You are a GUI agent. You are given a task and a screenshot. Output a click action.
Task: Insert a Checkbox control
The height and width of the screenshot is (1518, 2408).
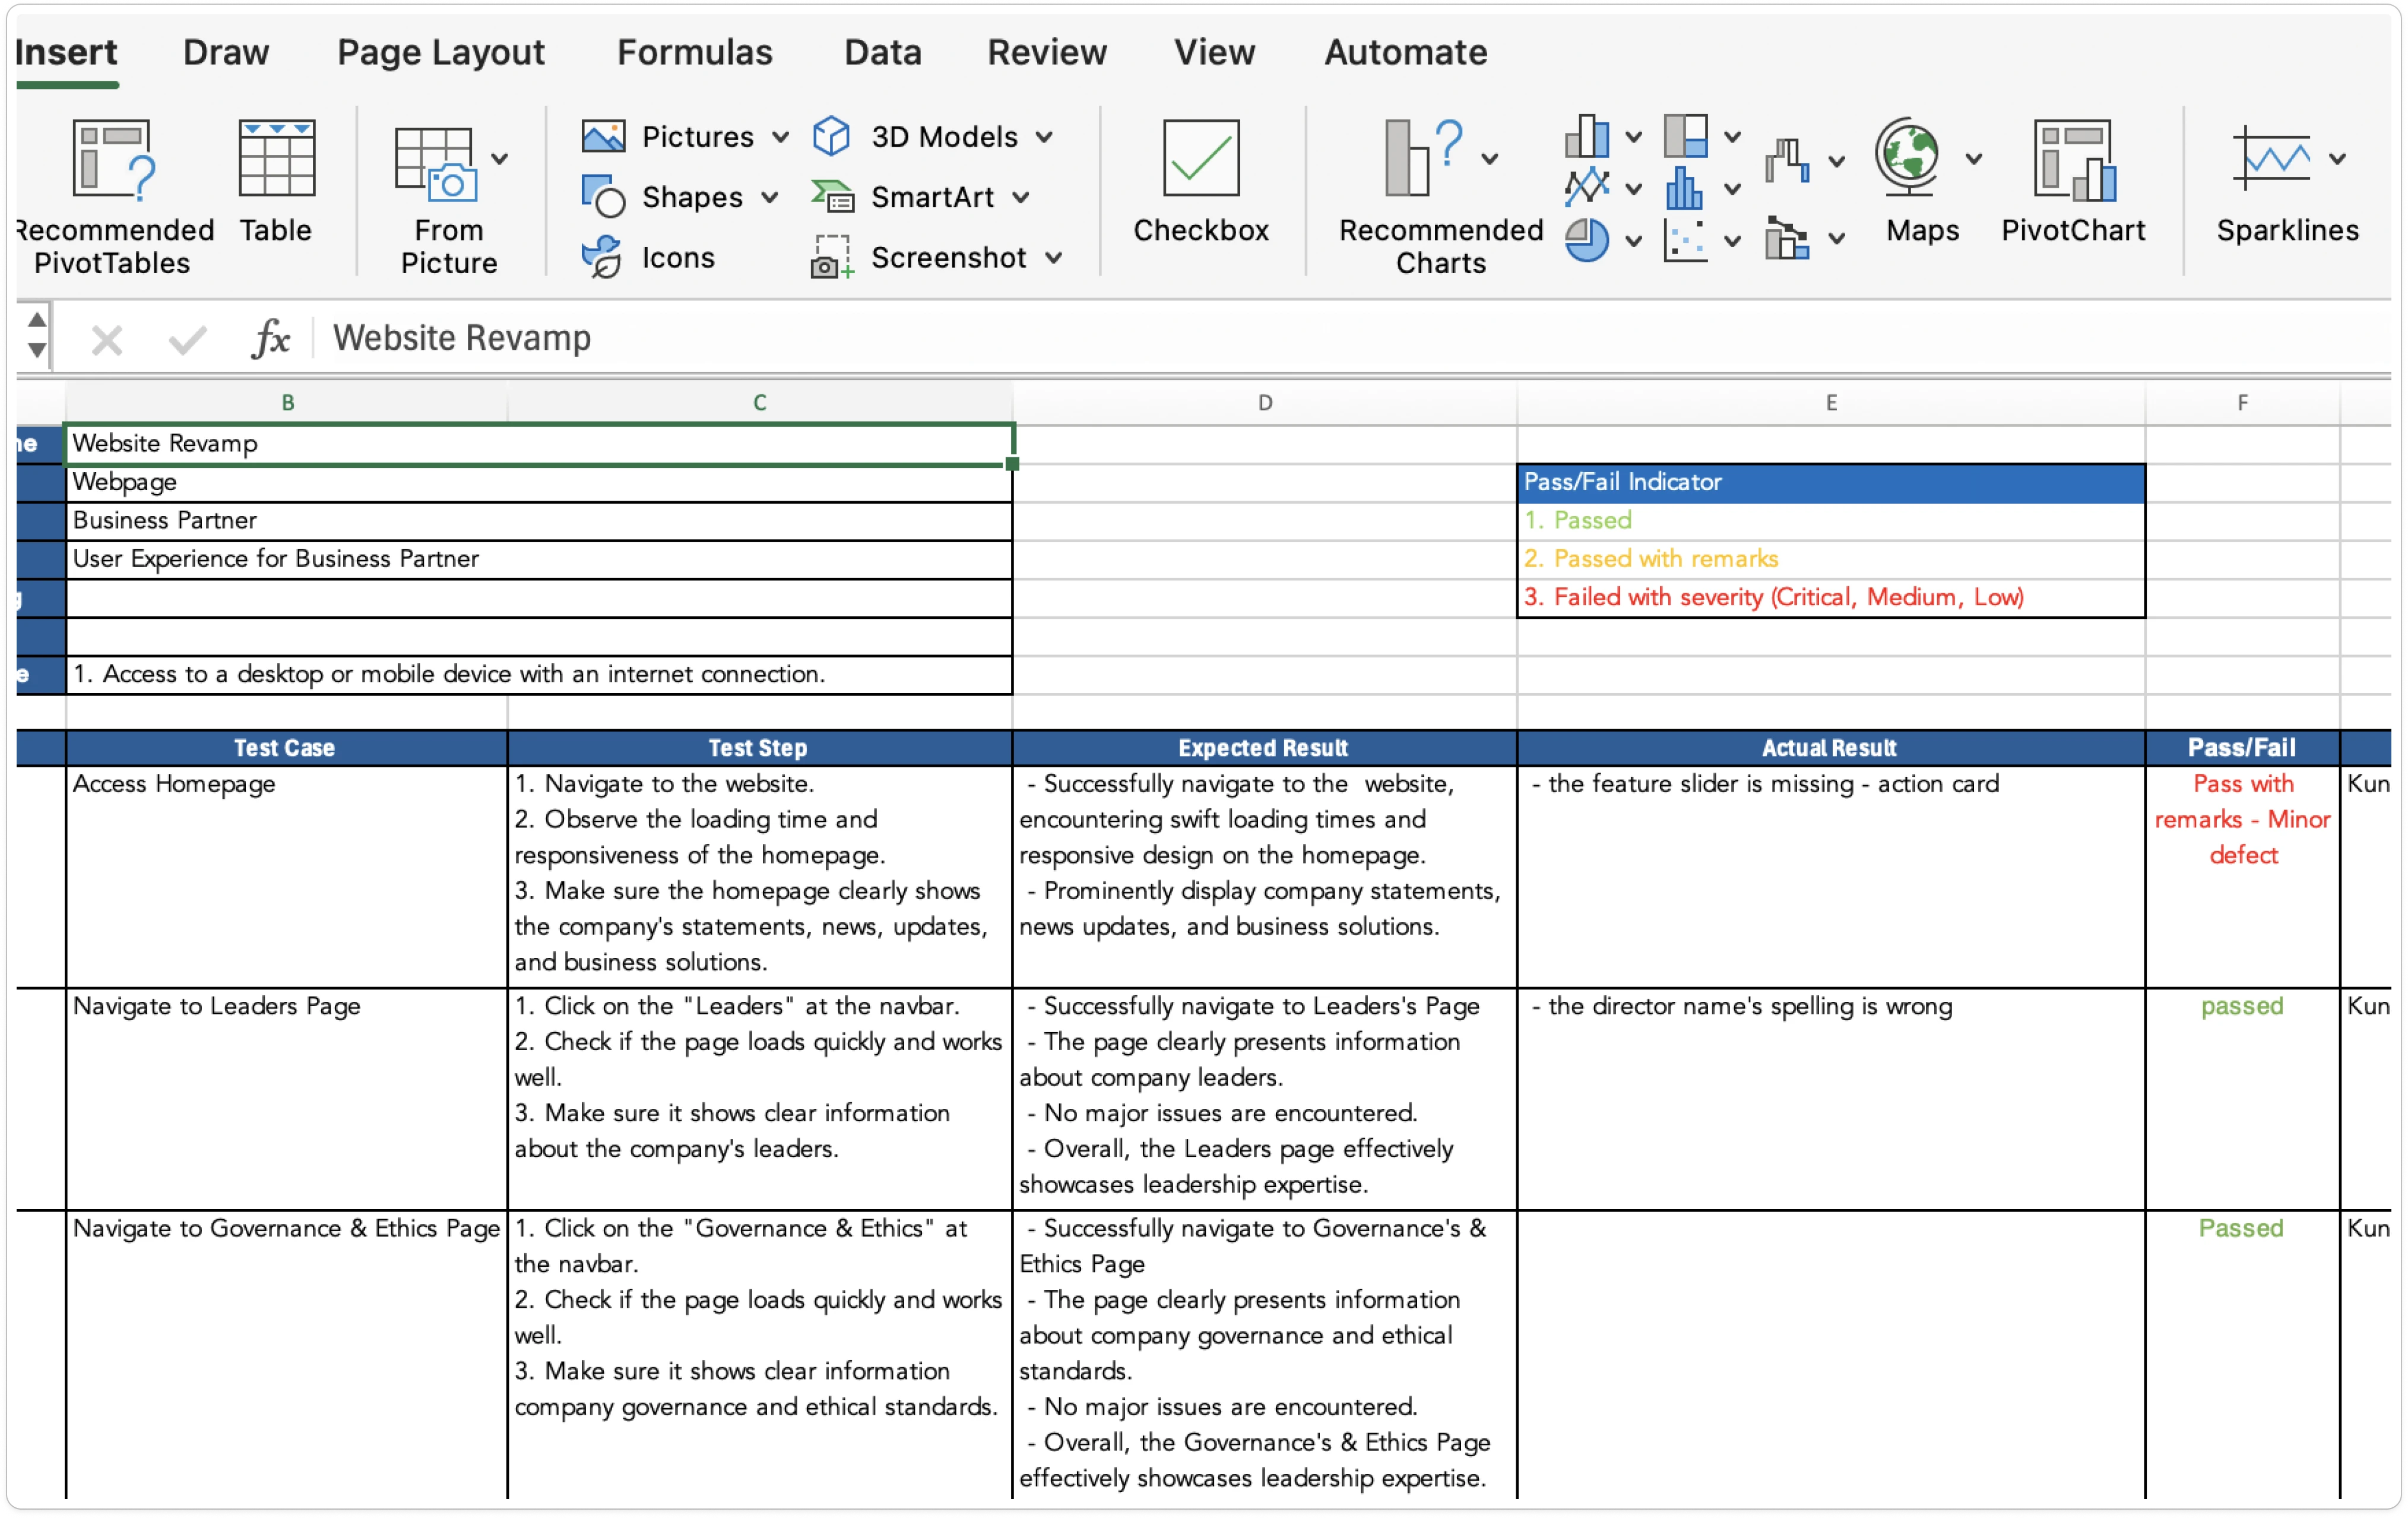1201,182
